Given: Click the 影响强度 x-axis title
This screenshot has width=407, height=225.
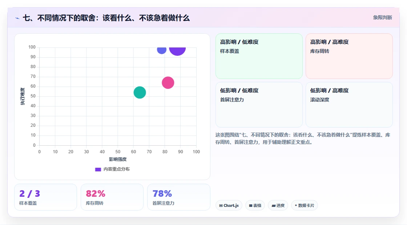Looking at the screenshot, I should 118,159.
